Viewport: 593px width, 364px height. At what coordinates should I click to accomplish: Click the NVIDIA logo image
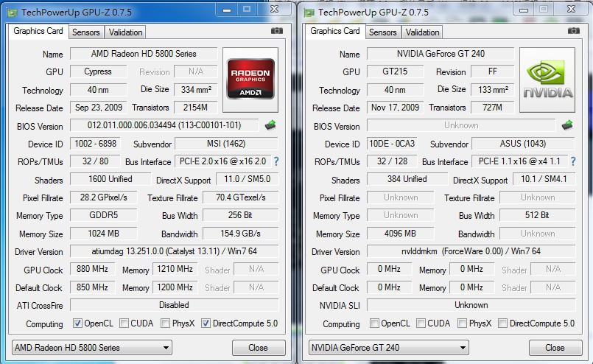pyautogui.click(x=547, y=80)
